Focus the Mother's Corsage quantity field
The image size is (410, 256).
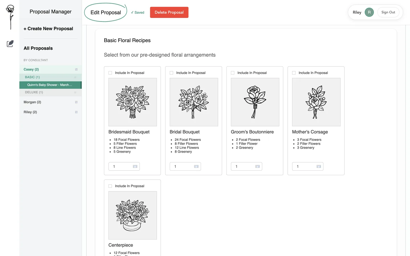point(308,166)
